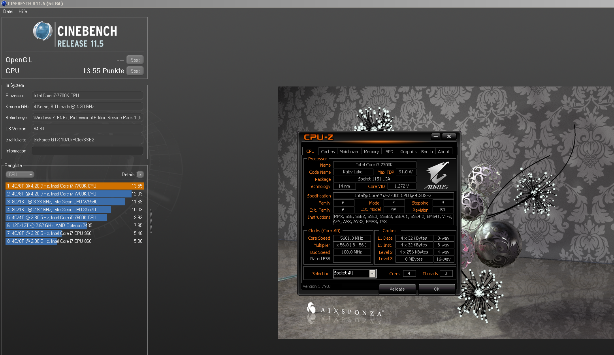614x355 pixels.
Task: Select Core i5-7600K ranking row
Action: coord(75,218)
